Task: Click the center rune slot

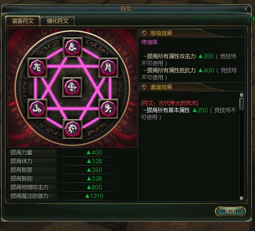Action: click(x=72, y=87)
